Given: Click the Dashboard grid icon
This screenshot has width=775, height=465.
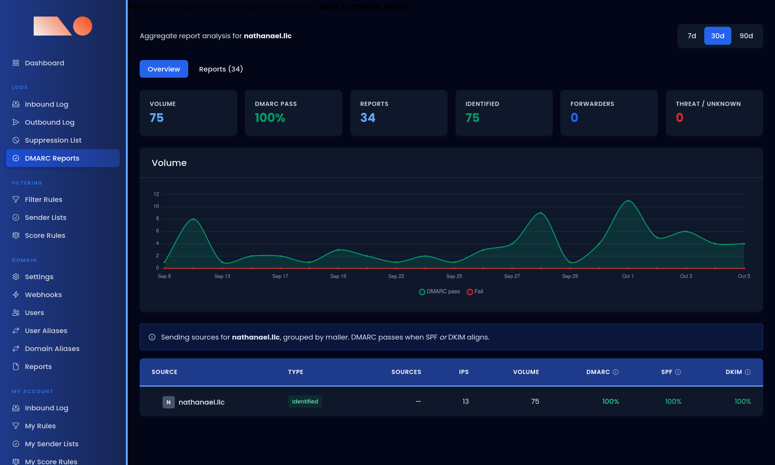Looking at the screenshot, I should 16,63.
